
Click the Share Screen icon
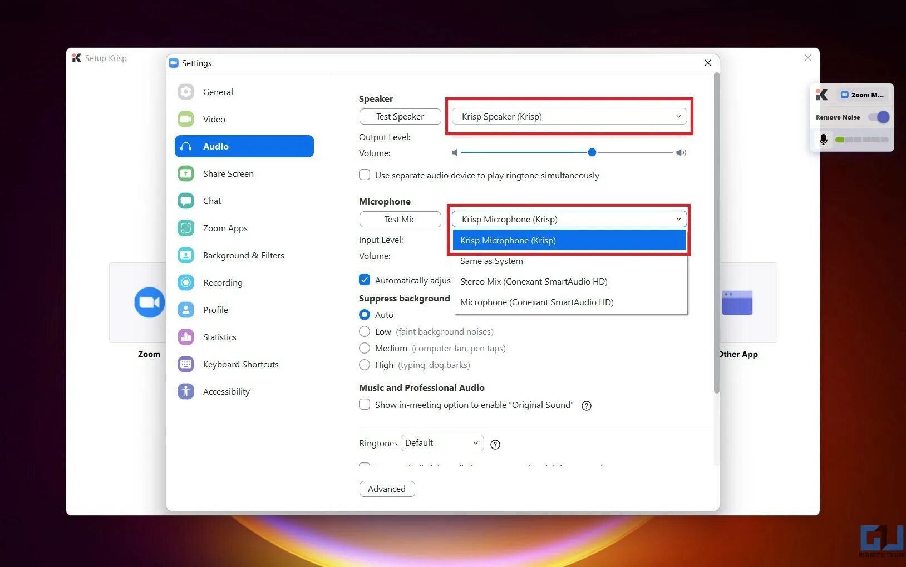coord(186,173)
